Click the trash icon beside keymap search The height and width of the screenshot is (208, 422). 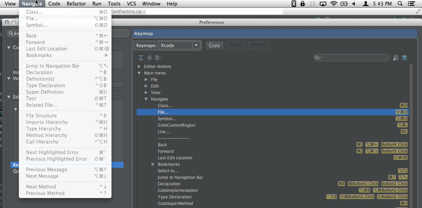pos(405,58)
